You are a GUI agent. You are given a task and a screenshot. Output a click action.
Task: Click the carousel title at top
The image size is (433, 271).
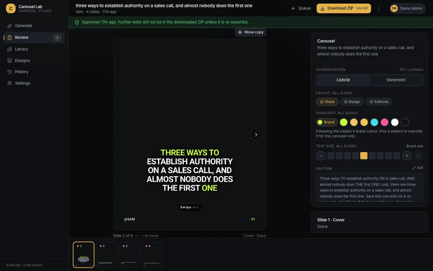pyautogui.click(x=164, y=5)
